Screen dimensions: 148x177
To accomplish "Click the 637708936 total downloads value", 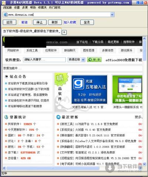I will pyautogui.click(x=28, y=153).
